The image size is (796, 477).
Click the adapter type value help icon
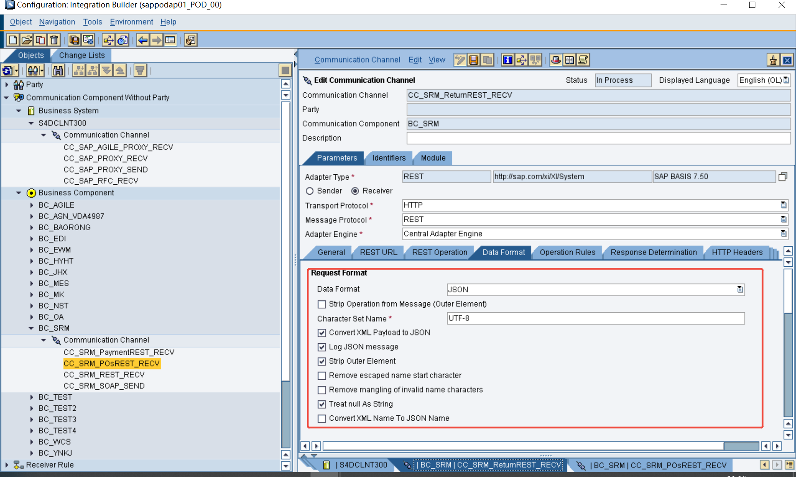pos(783,177)
